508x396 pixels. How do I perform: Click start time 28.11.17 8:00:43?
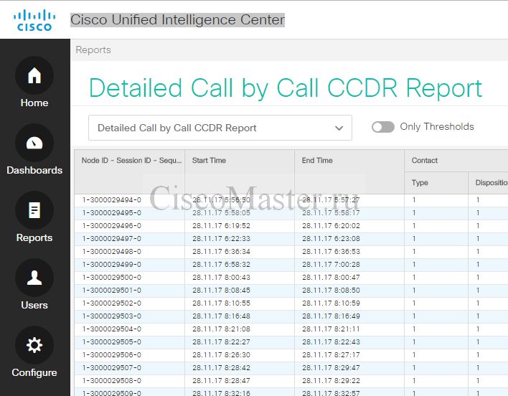pyautogui.click(x=221, y=278)
